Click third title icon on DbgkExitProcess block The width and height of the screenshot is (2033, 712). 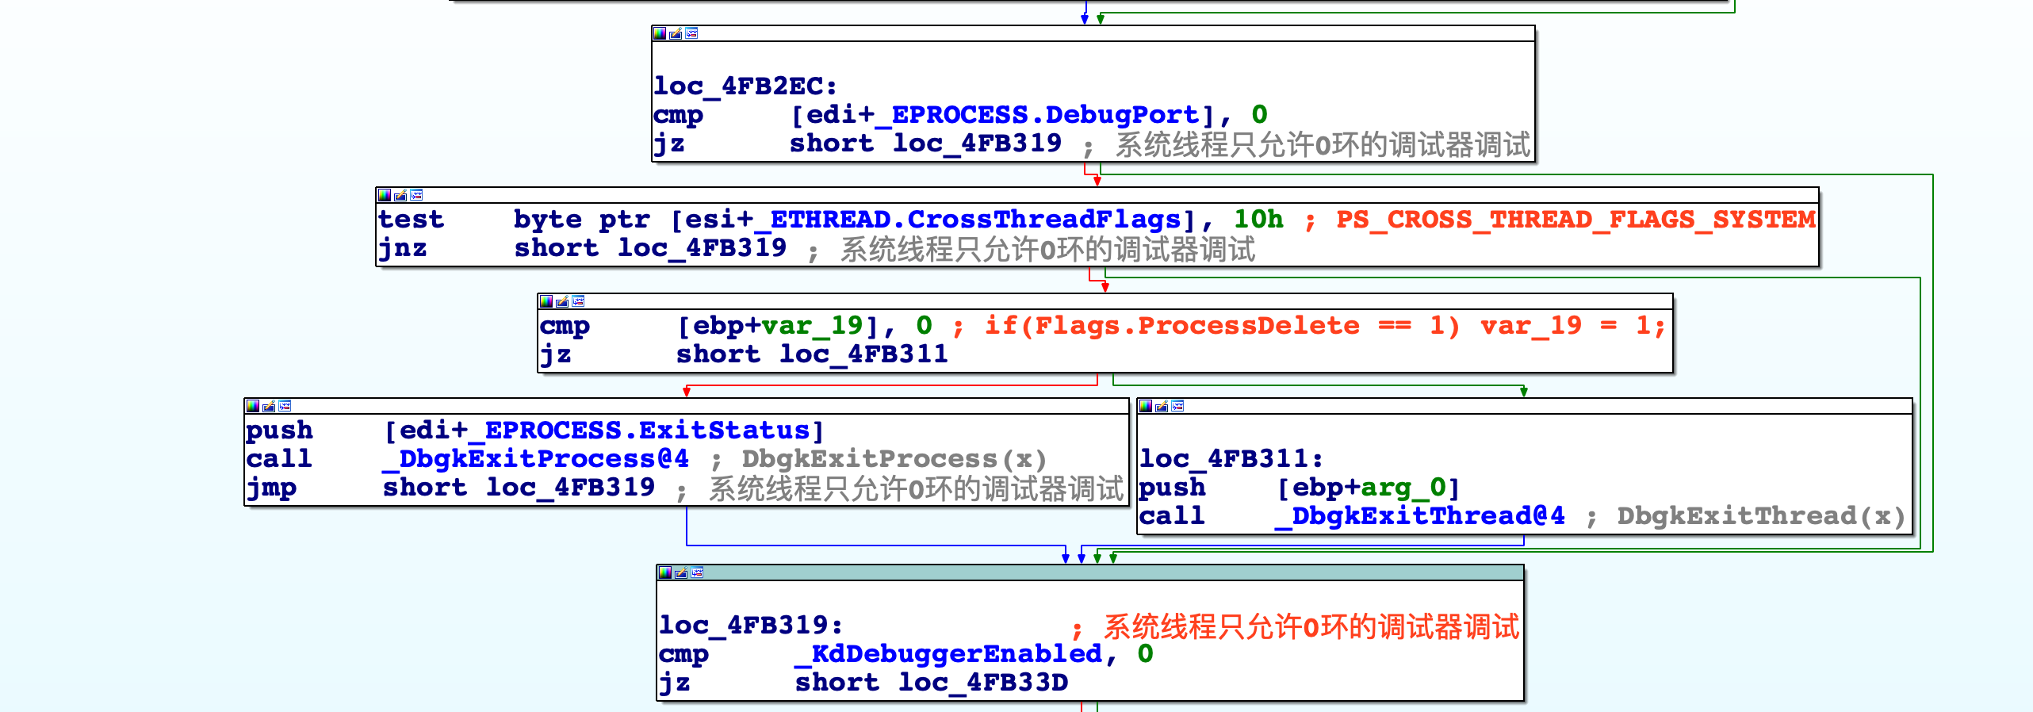[285, 406]
